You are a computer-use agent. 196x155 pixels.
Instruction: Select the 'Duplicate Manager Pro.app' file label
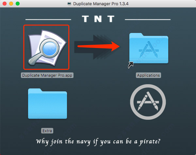tap(47, 75)
